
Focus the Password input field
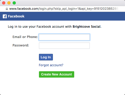coord(64,46)
